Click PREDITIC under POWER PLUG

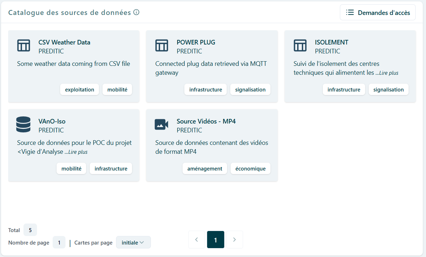pyautogui.click(x=189, y=51)
